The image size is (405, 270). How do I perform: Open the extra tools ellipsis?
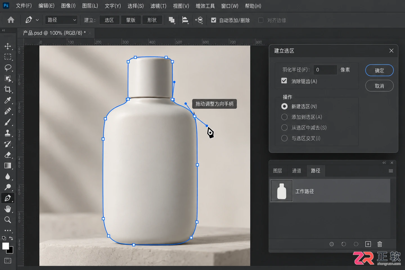tap(8, 231)
